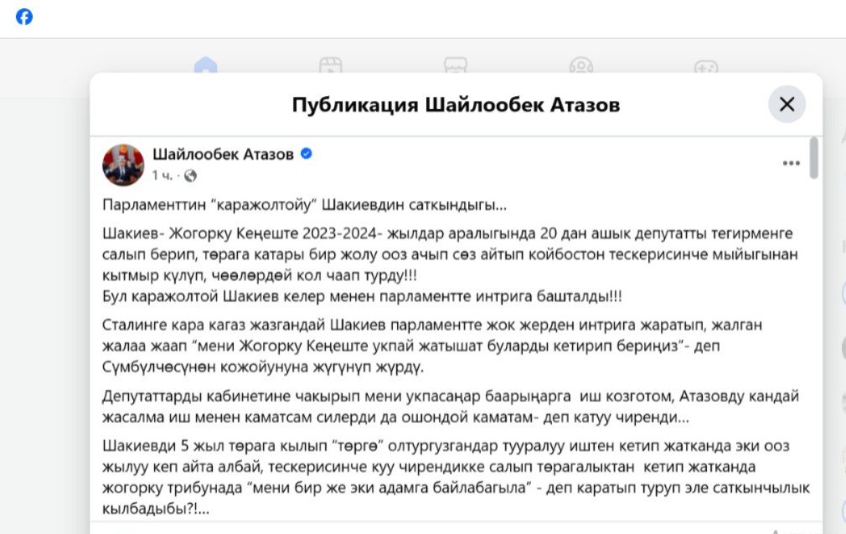Click the "Публикация Шайлообек Атазов" dialog title
This screenshot has height=534, width=846.
[456, 105]
